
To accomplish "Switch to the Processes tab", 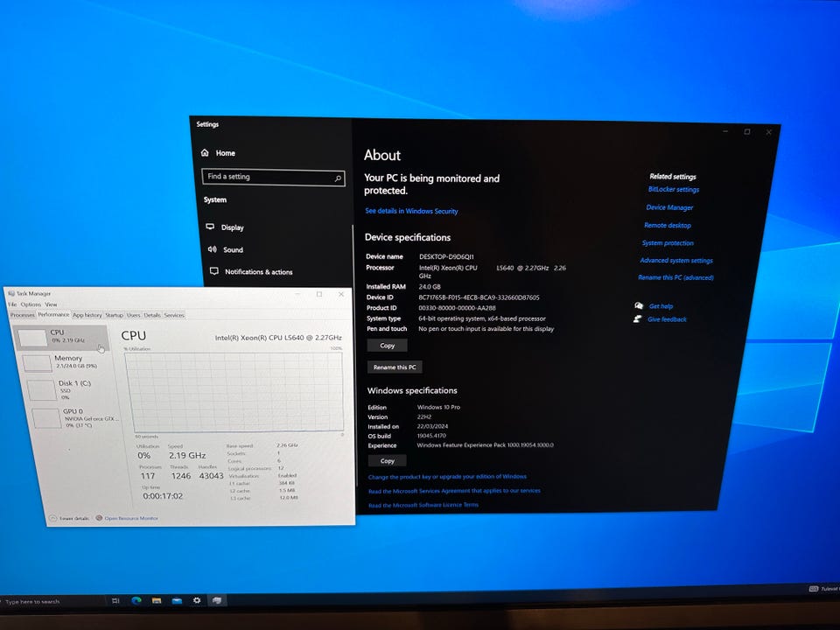I will (x=23, y=315).
